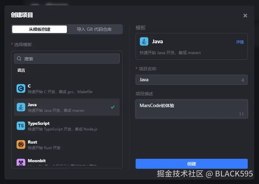Select the TypeScript template title

[39, 123]
